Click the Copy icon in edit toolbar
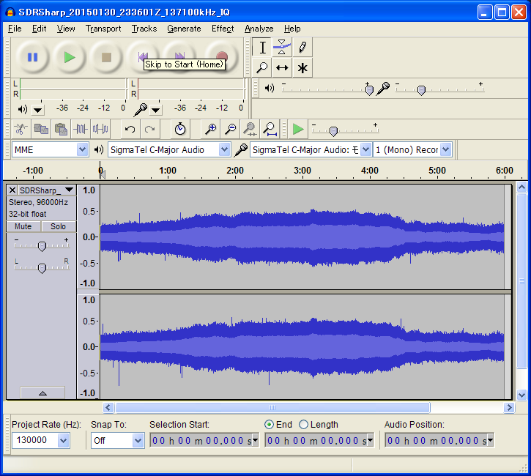The width and height of the screenshot is (531, 476). [x=41, y=129]
